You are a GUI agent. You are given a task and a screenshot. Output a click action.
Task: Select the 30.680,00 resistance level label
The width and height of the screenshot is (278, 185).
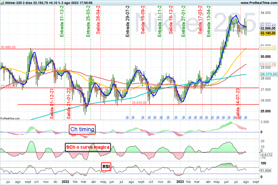8,47
